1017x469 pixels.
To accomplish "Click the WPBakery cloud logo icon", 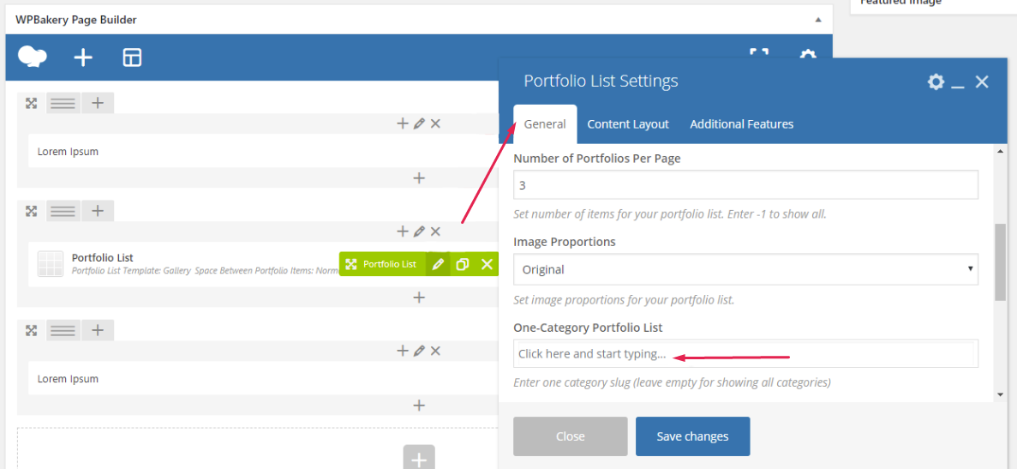I will click(32, 57).
